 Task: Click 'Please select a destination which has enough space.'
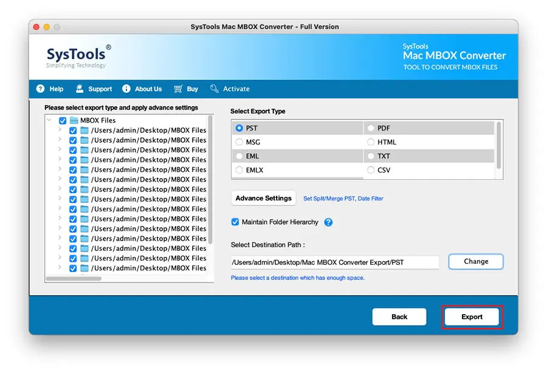pos(298,278)
